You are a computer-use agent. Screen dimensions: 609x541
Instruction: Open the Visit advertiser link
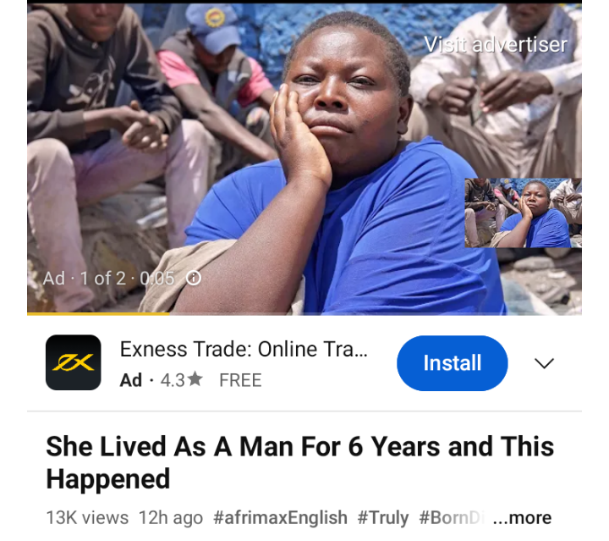click(496, 45)
